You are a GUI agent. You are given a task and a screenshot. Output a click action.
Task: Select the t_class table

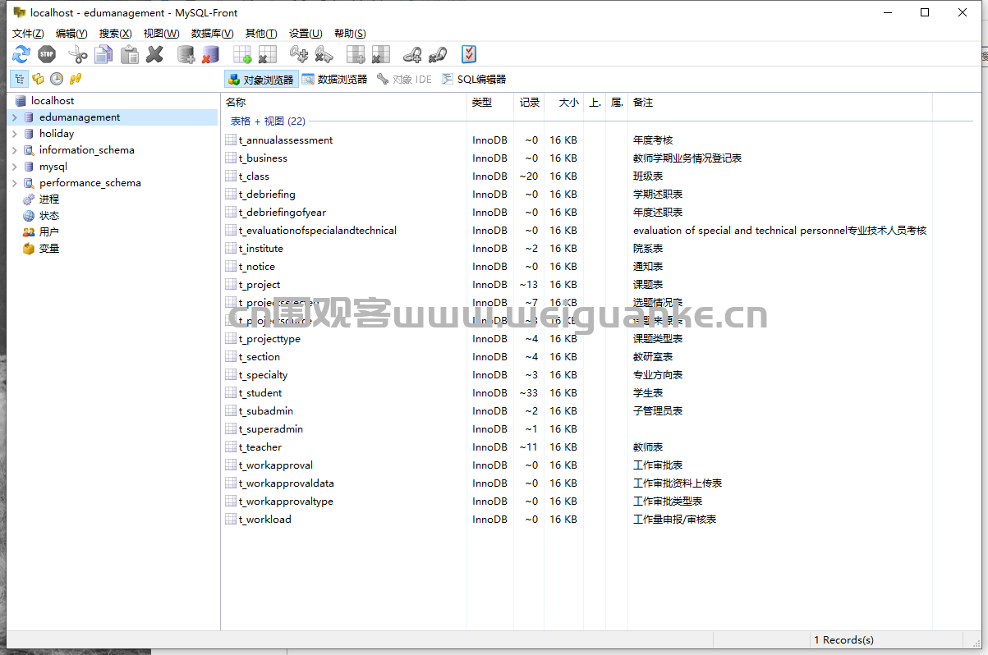(254, 176)
